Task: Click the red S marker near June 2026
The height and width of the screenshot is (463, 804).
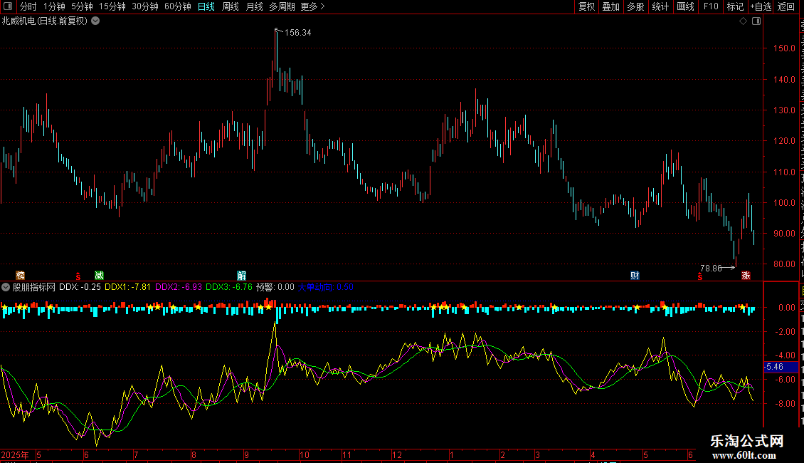Action: pos(700,276)
